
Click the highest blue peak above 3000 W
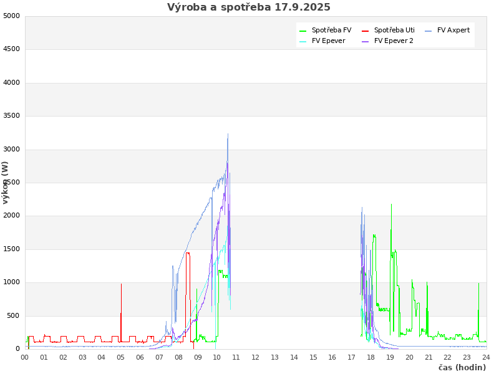coord(228,135)
